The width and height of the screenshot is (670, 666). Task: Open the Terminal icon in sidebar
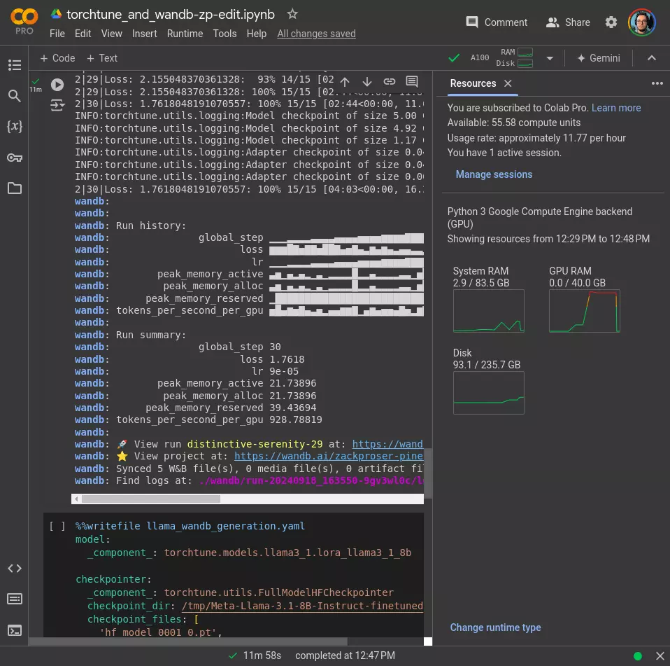click(14, 630)
